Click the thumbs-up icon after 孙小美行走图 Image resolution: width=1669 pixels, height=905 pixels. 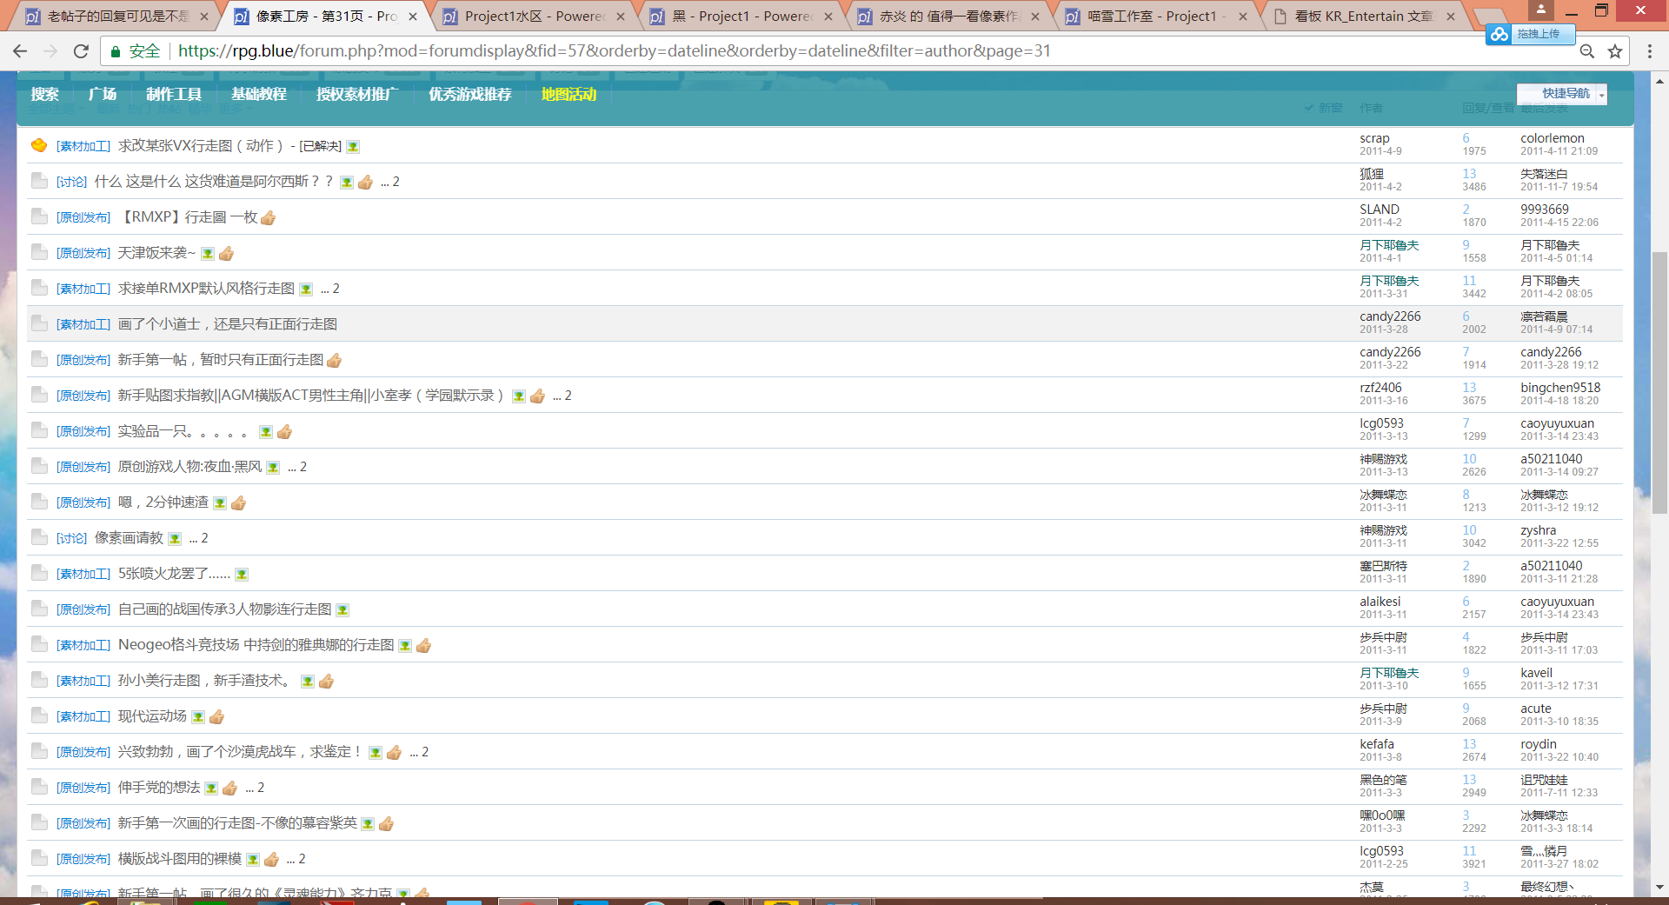coord(326,682)
